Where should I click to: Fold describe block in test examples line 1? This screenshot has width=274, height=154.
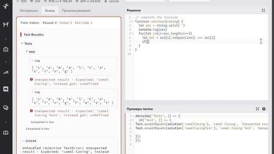click(133, 116)
